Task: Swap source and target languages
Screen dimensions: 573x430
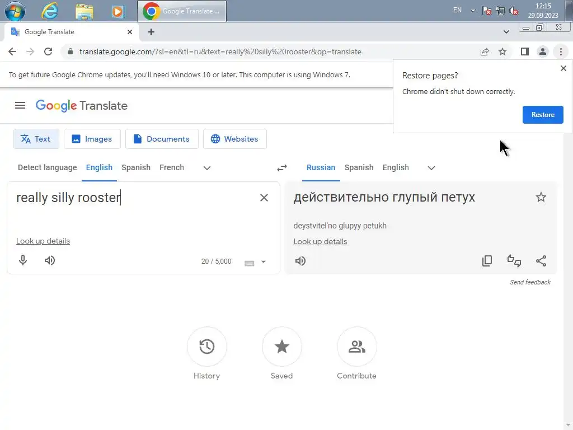Action: 282,168
